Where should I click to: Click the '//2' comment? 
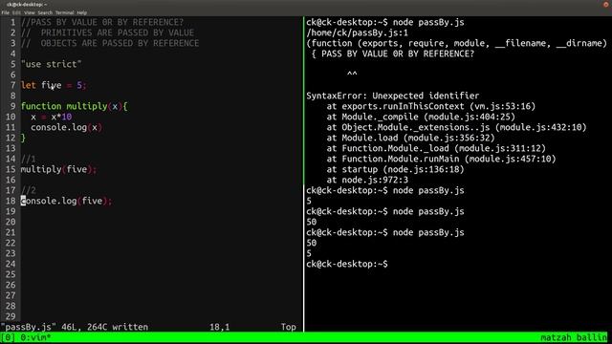28,191
